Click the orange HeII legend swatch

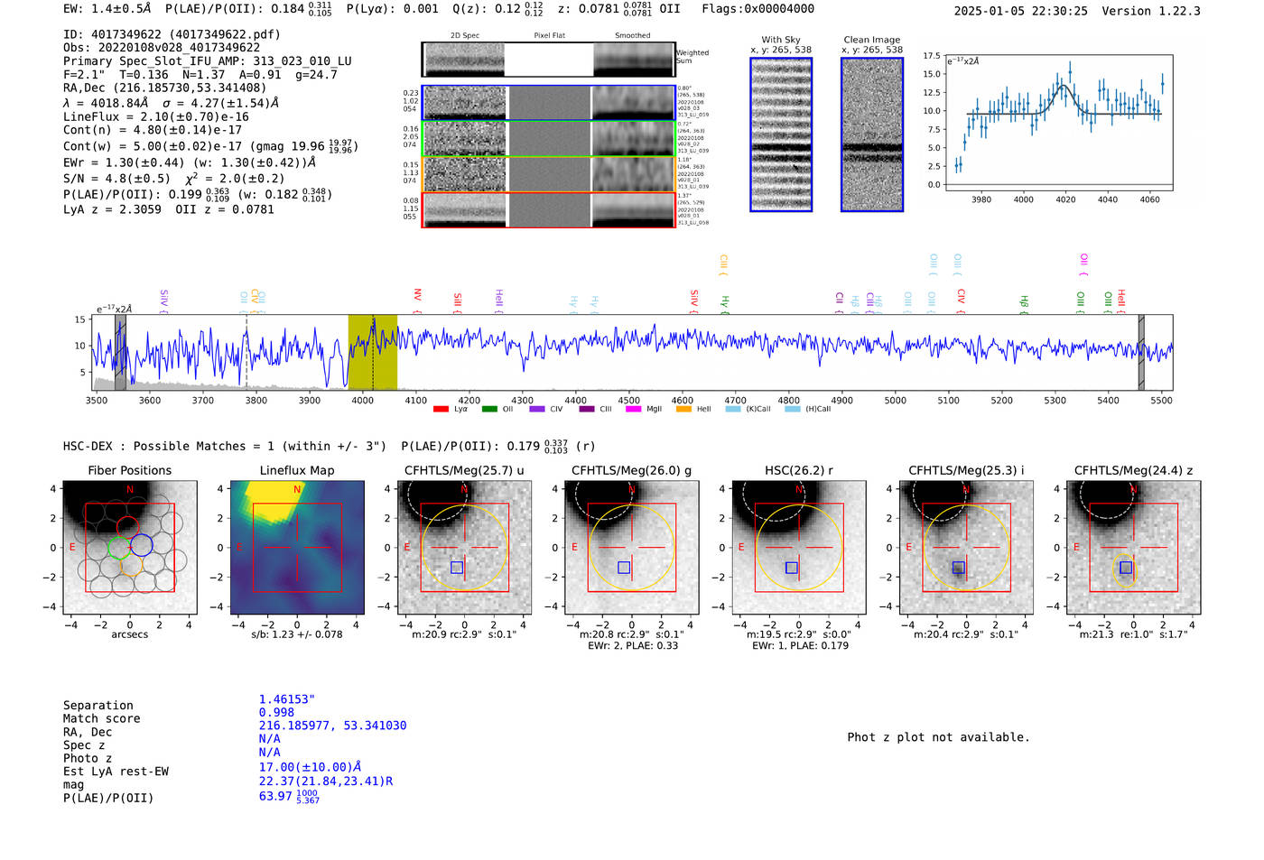point(683,410)
